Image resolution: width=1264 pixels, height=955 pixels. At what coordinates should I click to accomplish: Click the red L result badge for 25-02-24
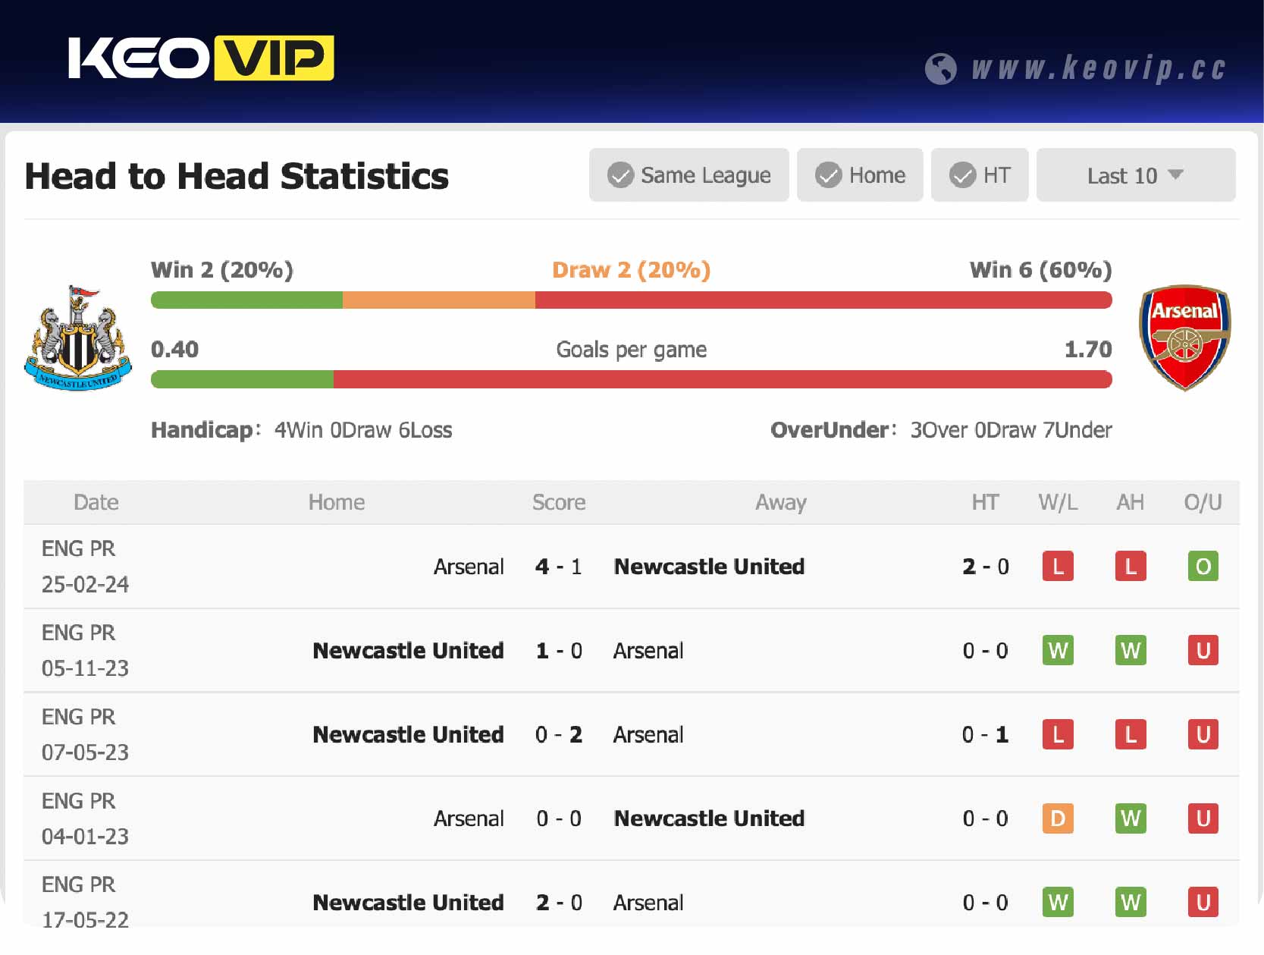(1058, 566)
